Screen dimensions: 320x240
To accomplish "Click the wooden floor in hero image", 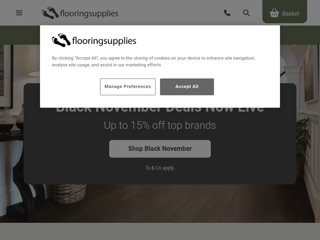I will (x=184, y=204).
